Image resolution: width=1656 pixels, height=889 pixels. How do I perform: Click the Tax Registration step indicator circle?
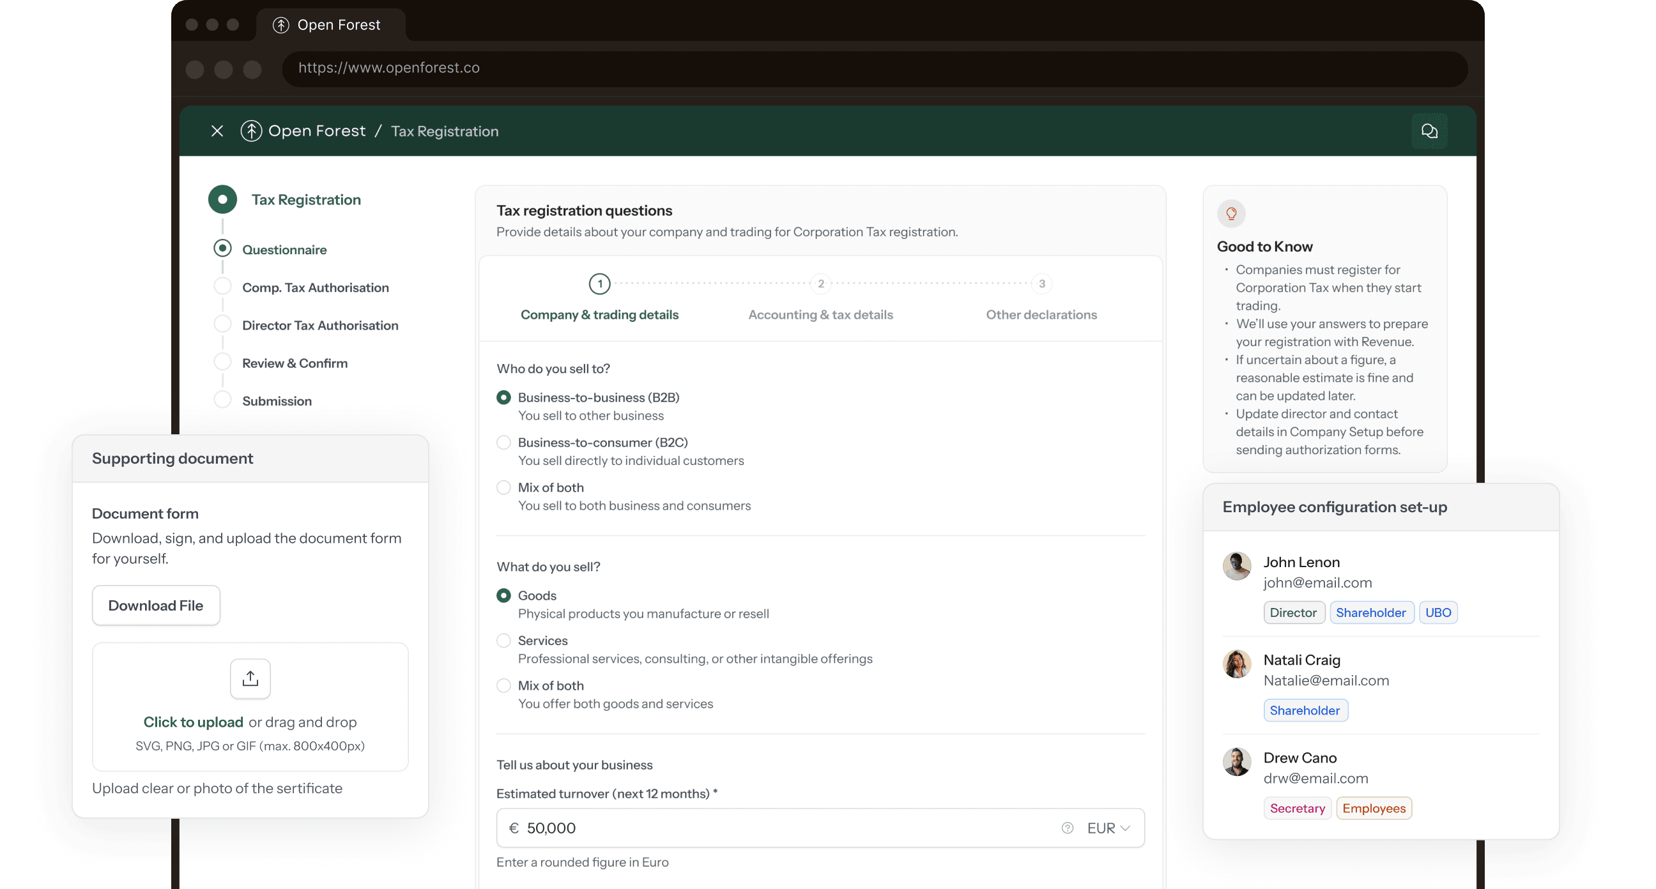click(222, 199)
